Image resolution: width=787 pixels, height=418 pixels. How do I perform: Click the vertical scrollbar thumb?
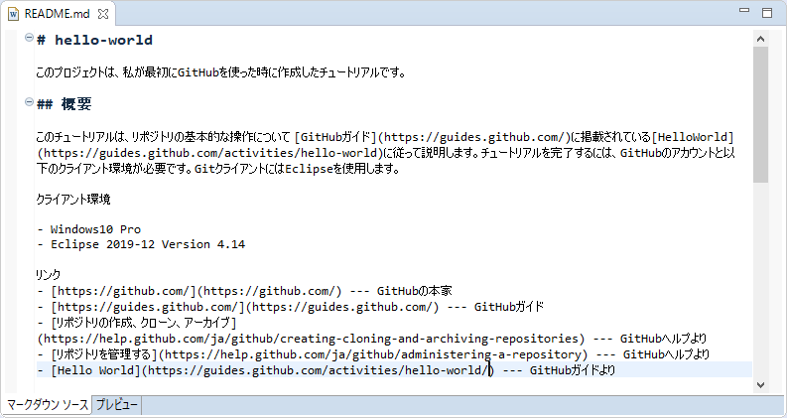[760, 114]
